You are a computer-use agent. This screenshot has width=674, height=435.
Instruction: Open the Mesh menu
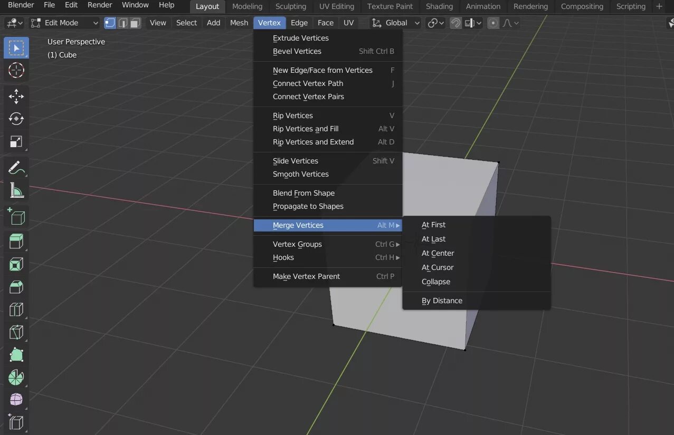point(239,23)
